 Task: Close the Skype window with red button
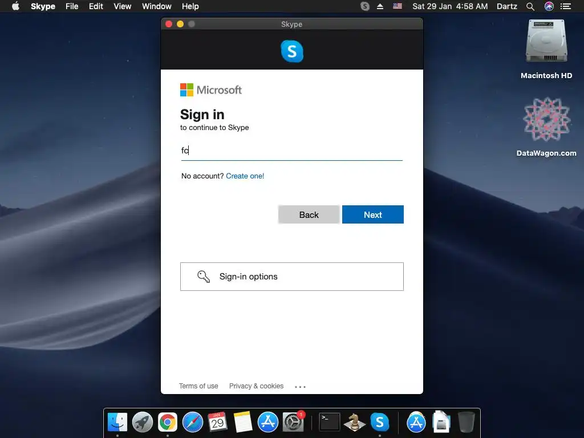[x=169, y=24]
